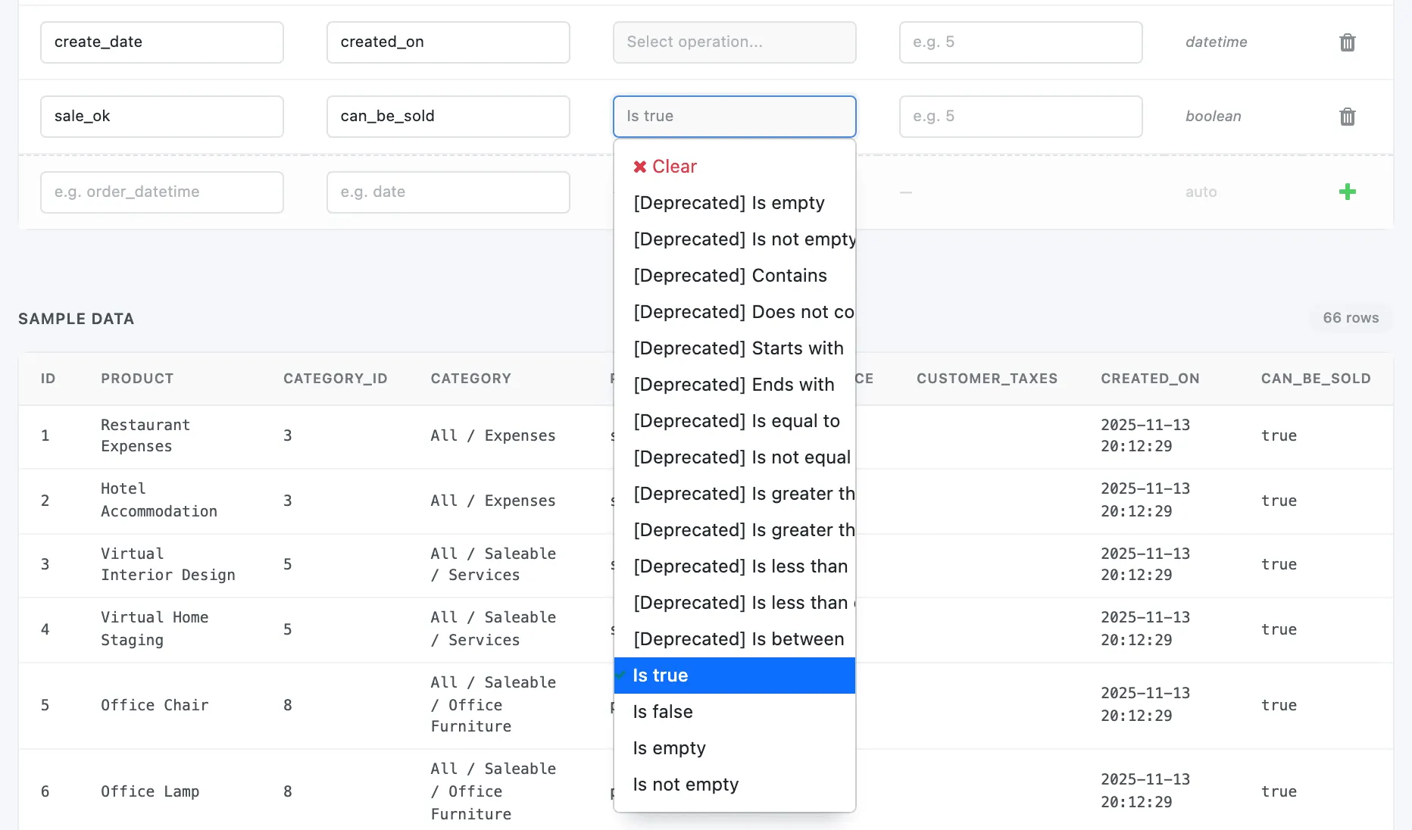Viewport: 1412px width, 830px height.
Task: Focus the new field name input 'e.g. order_datetime'
Action: click(161, 192)
